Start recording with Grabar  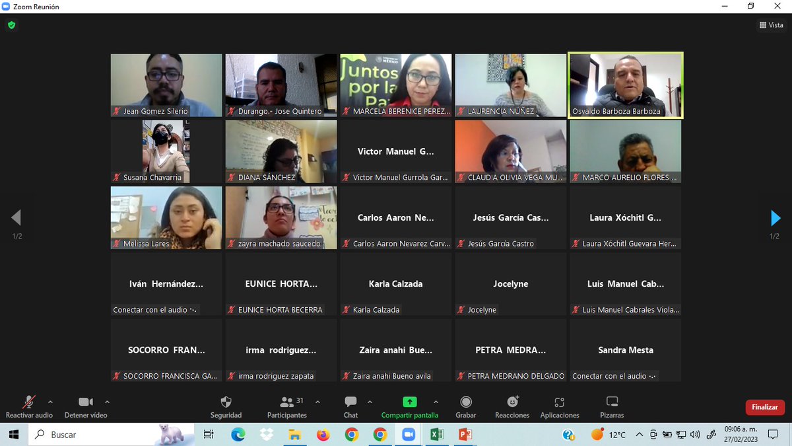pyautogui.click(x=466, y=407)
